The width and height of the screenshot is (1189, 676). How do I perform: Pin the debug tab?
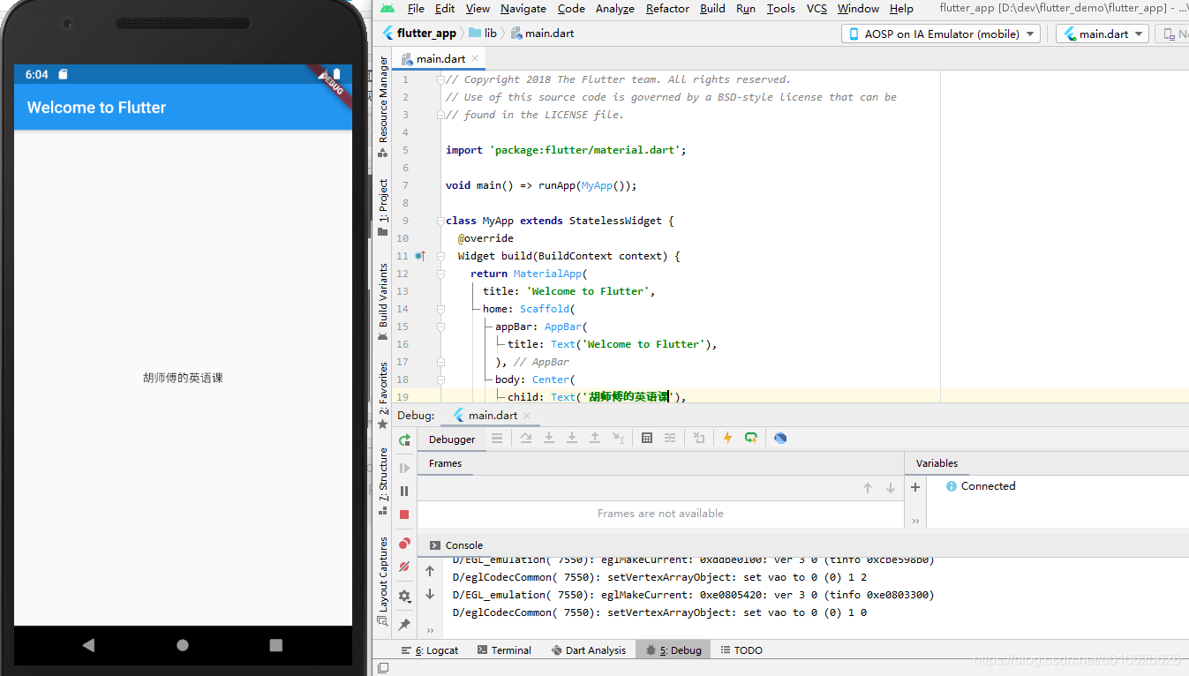[x=404, y=624]
